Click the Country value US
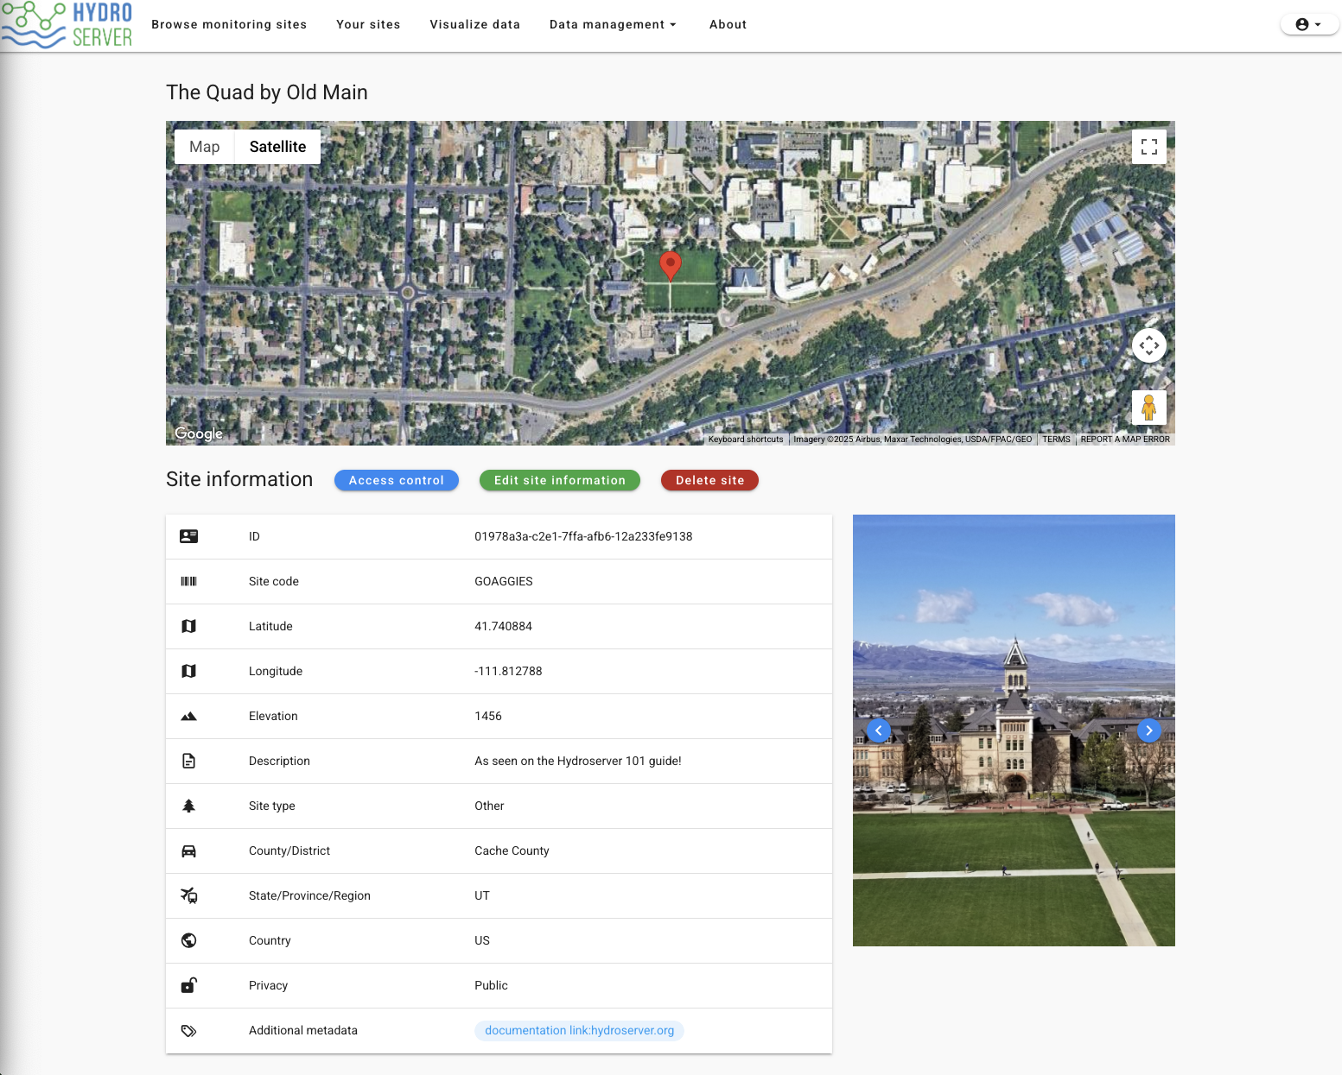Screen dimensions: 1342x1075 [482, 940]
